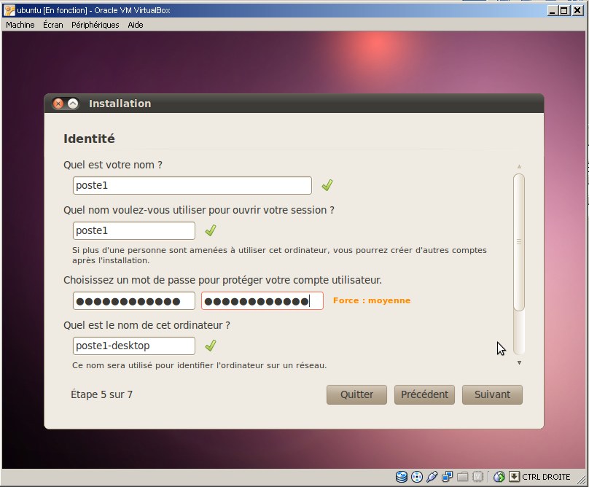Click the Installation dialog's round minimize button
The width and height of the screenshot is (589, 487).
(73, 104)
